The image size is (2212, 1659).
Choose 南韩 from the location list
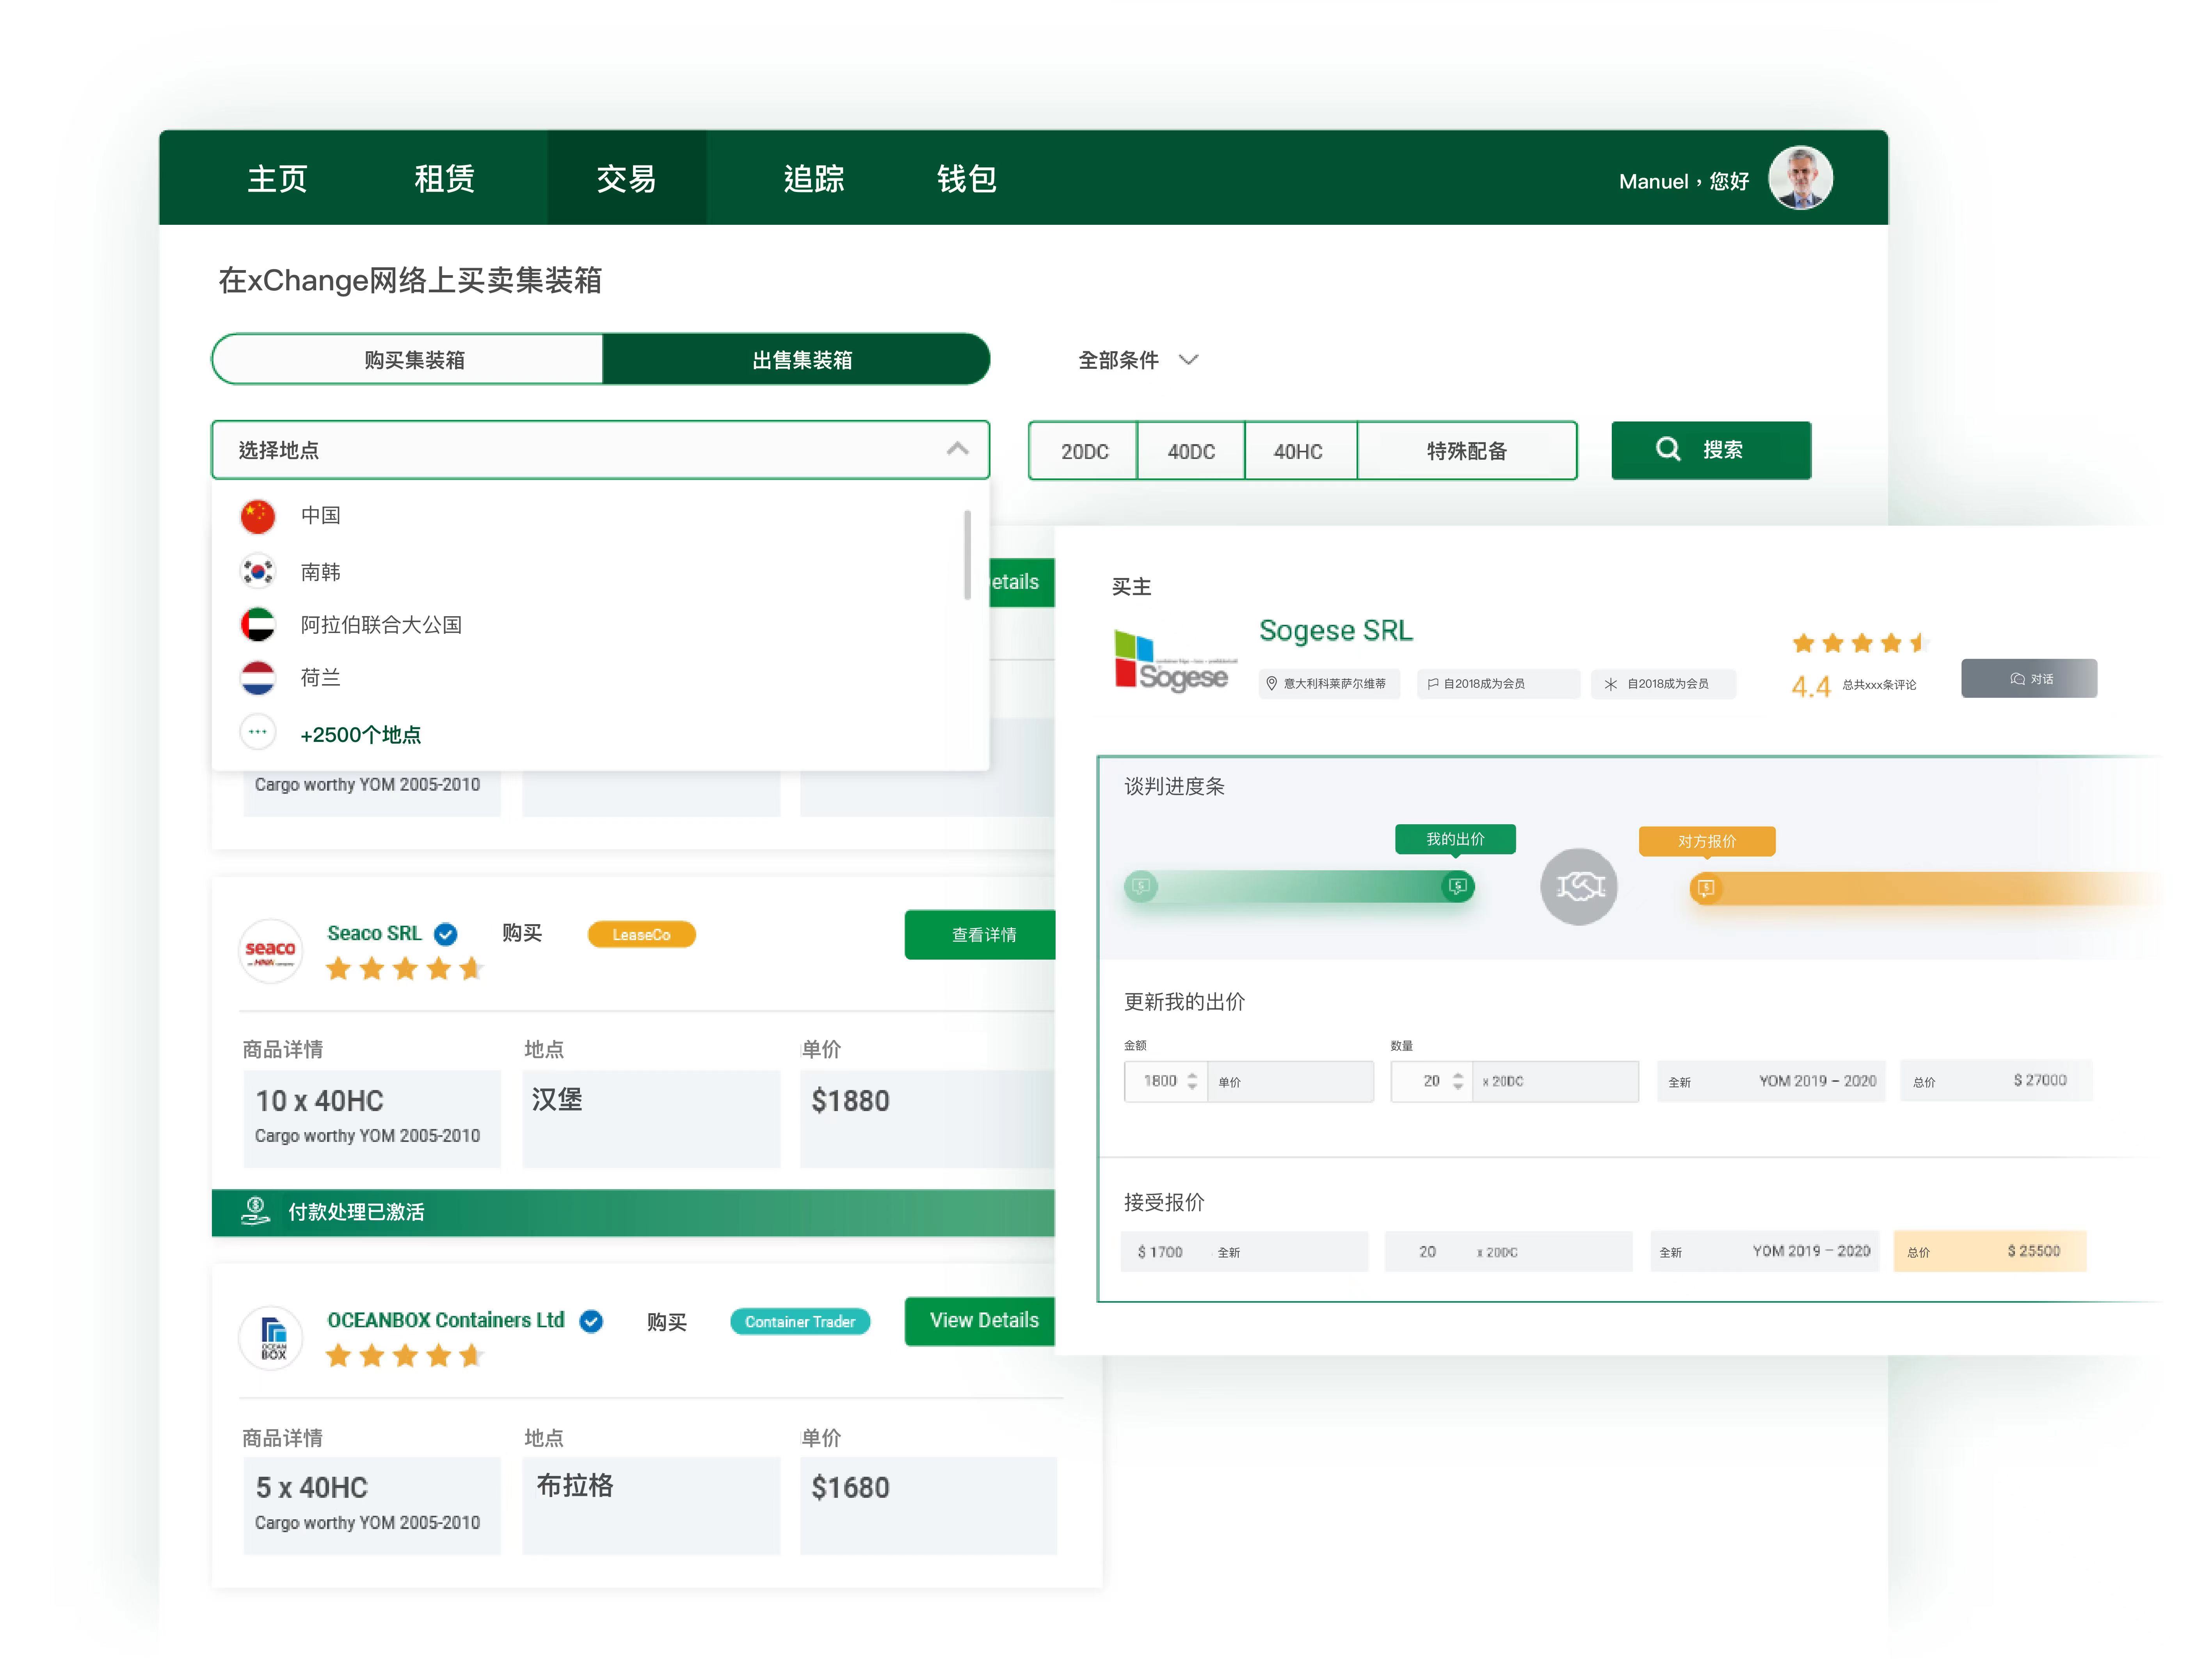click(321, 572)
